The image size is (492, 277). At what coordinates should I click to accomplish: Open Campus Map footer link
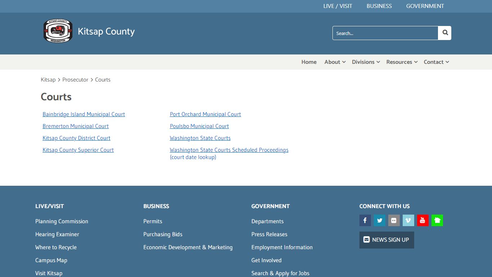[x=51, y=260]
